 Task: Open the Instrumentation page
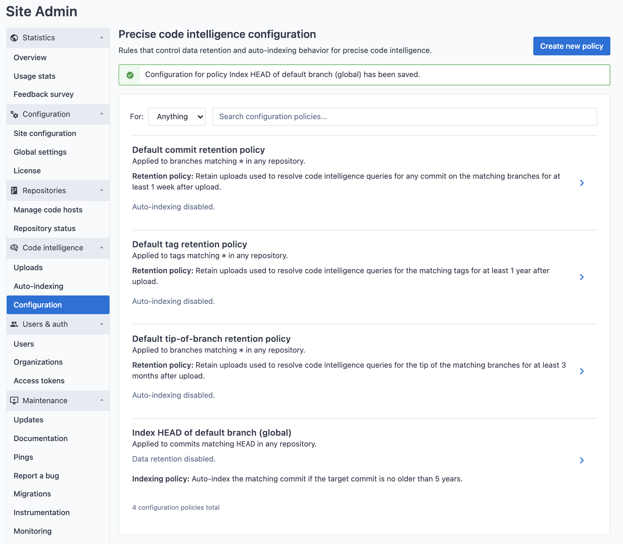42,512
